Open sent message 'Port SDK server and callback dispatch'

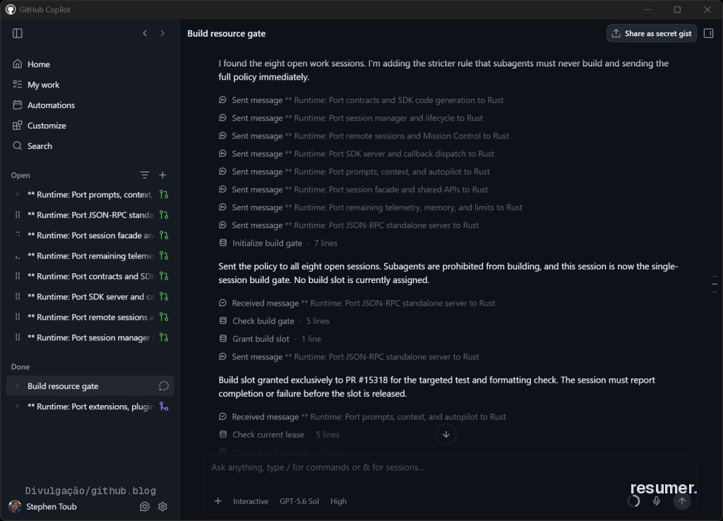pyautogui.click(x=357, y=154)
